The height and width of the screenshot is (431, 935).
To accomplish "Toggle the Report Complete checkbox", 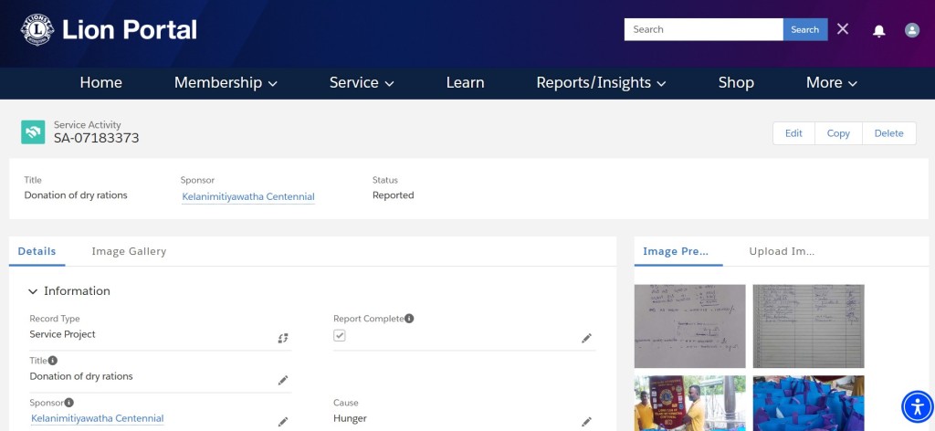I will [x=340, y=336].
